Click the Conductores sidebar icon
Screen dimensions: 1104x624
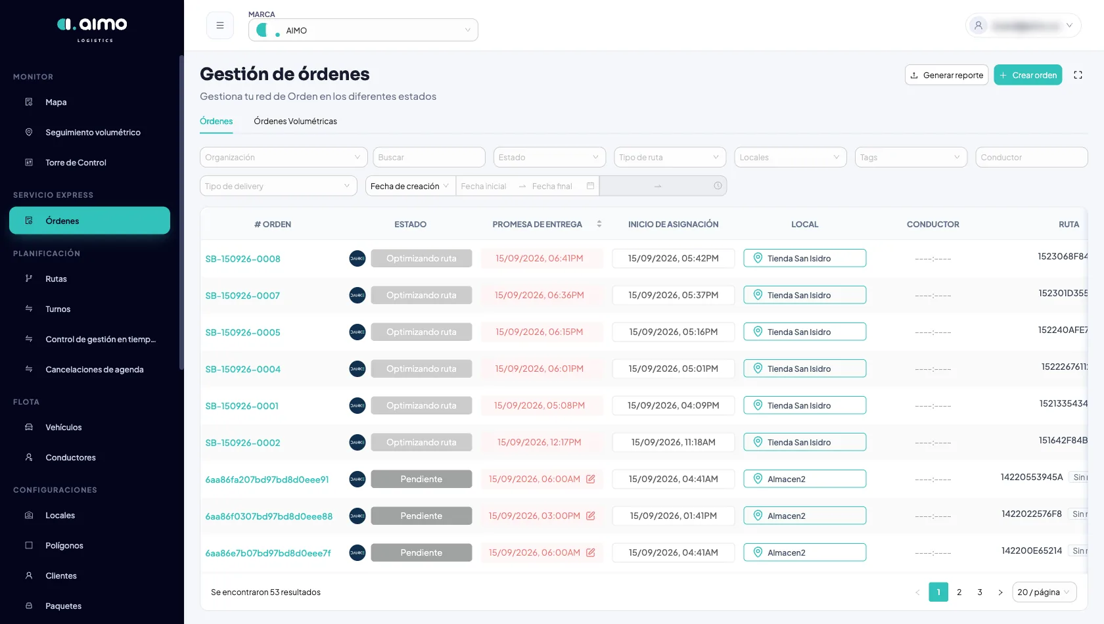coord(29,457)
